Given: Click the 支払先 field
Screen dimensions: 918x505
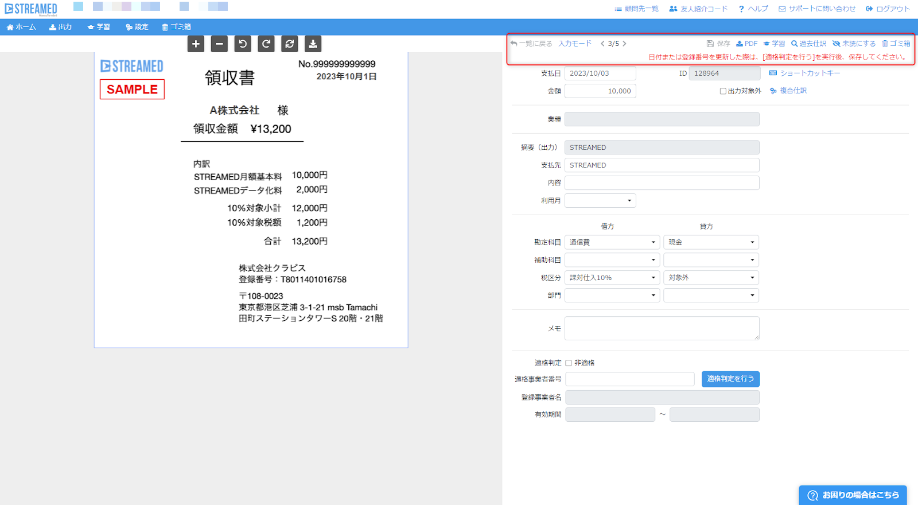Looking at the screenshot, I should tap(662, 165).
